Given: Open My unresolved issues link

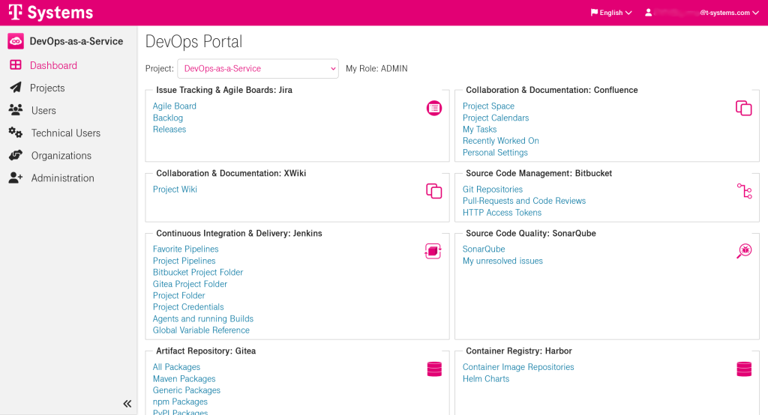Looking at the screenshot, I should point(502,261).
